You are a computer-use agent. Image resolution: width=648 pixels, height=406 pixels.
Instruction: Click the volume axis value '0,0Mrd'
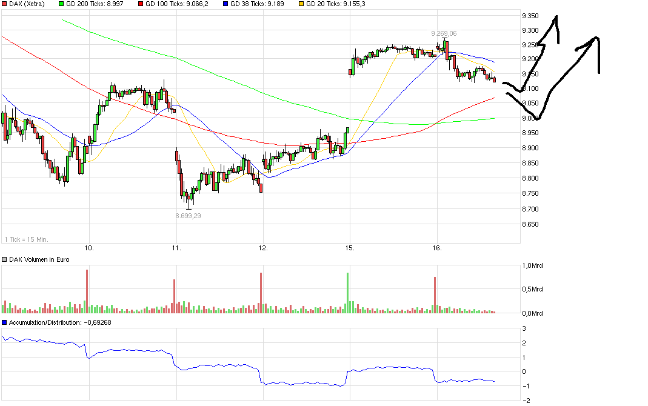[532, 313]
